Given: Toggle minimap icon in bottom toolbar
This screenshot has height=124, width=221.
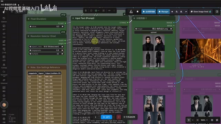Looking at the screenshot, I should coord(212,120).
